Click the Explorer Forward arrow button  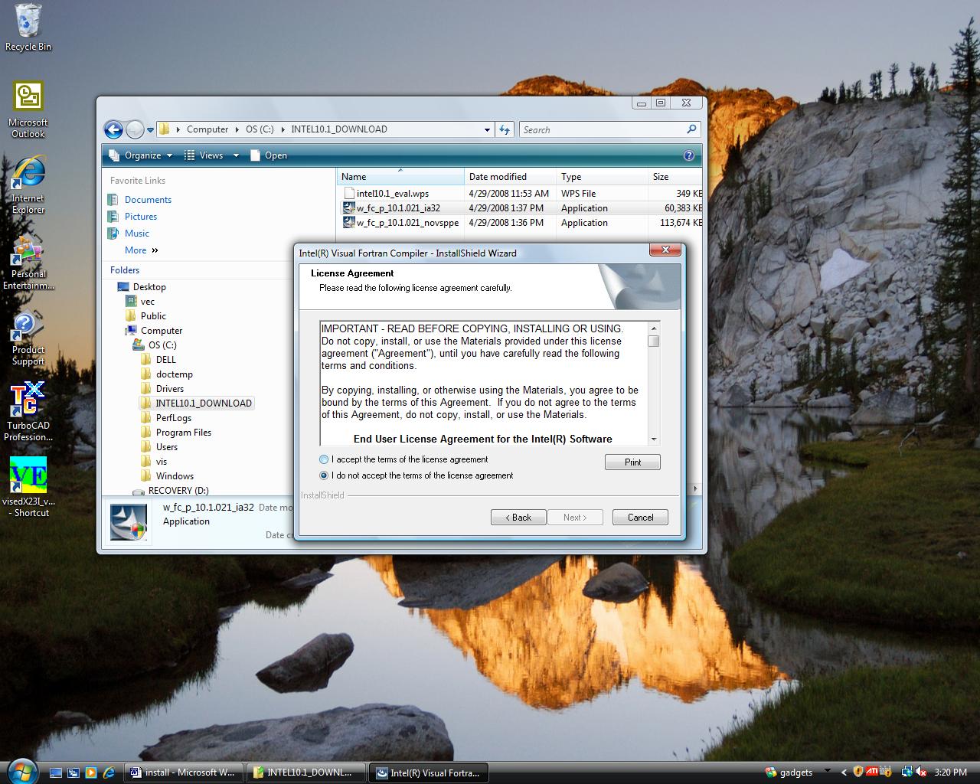pos(135,129)
